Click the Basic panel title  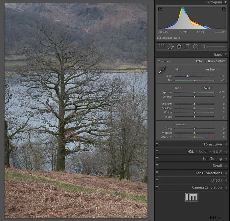218,55
